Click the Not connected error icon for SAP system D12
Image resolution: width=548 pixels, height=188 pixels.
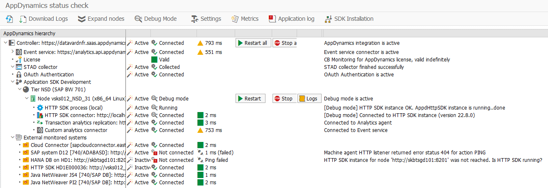[x=154, y=152]
